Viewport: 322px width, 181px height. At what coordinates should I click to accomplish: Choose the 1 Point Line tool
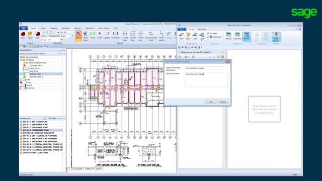140,36
